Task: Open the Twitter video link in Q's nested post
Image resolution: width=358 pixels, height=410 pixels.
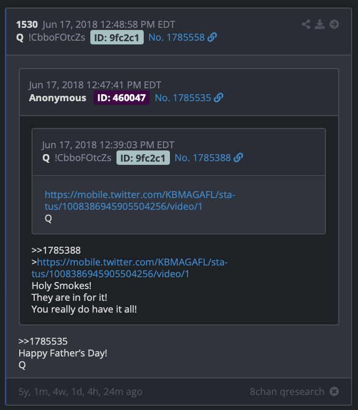Action: pos(140,201)
